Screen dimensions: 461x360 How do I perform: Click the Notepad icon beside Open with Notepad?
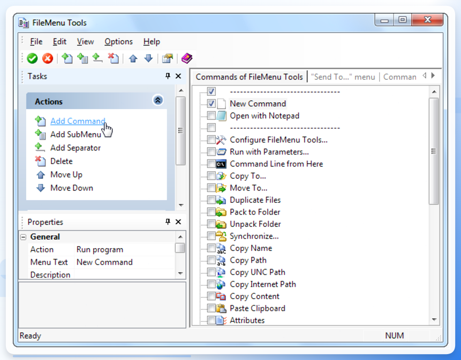click(x=221, y=116)
